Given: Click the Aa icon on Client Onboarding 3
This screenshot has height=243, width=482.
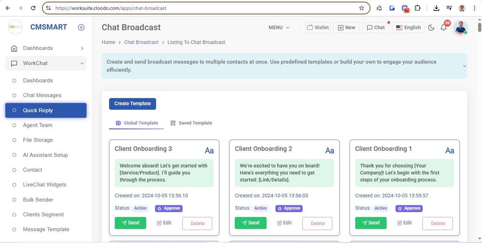Looking at the screenshot, I should 209,150.
